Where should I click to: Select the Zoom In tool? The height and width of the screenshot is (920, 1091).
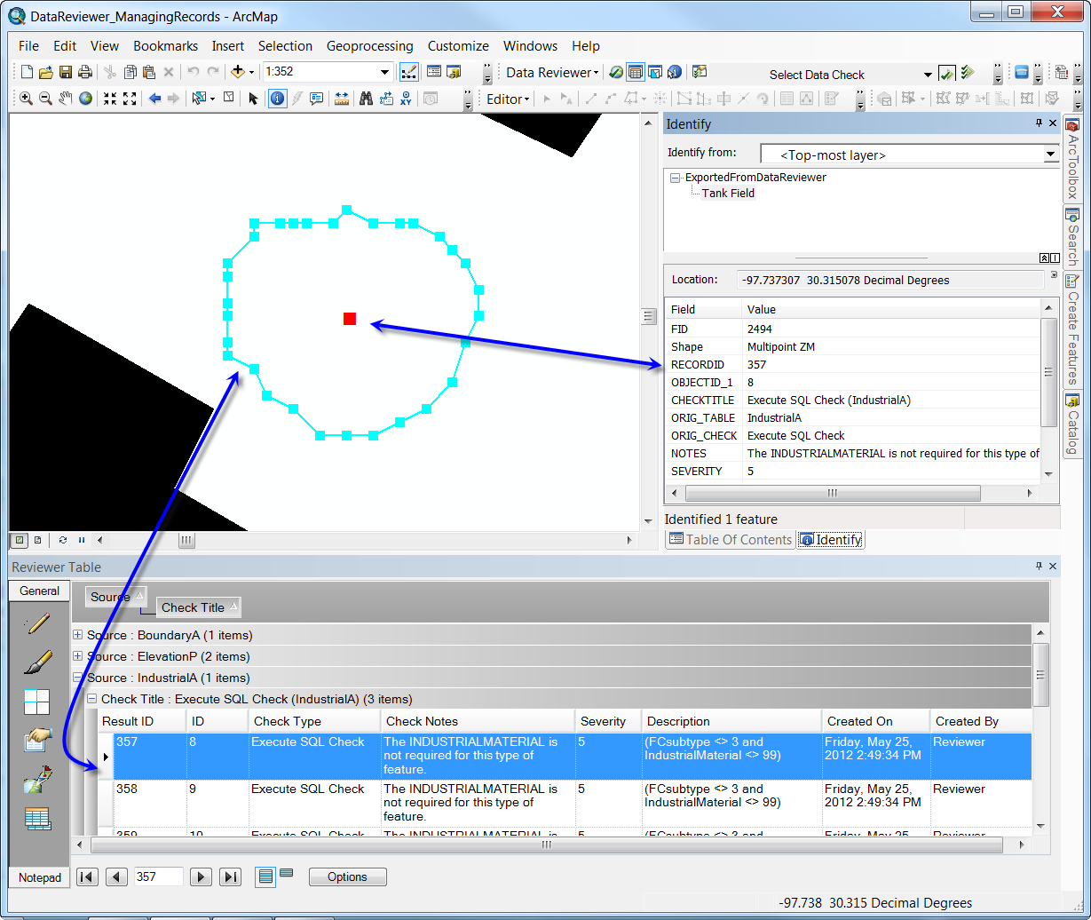click(26, 99)
